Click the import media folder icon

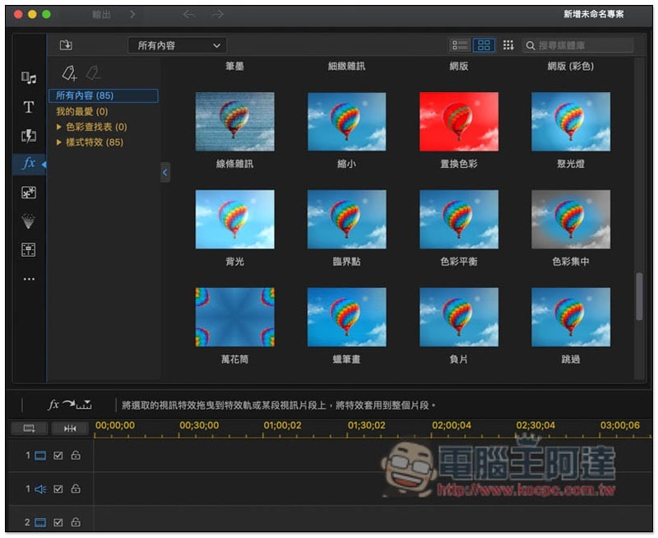click(x=67, y=45)
